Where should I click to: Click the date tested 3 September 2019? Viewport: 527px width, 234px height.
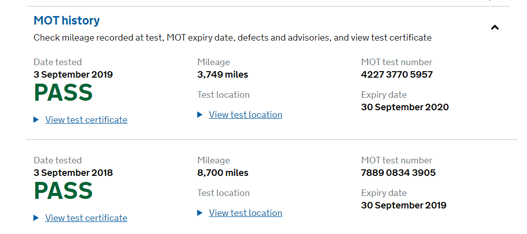[73, 75]
